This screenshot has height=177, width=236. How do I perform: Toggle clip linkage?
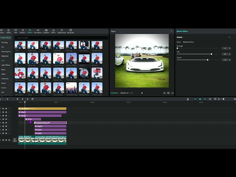click(205, 99)
